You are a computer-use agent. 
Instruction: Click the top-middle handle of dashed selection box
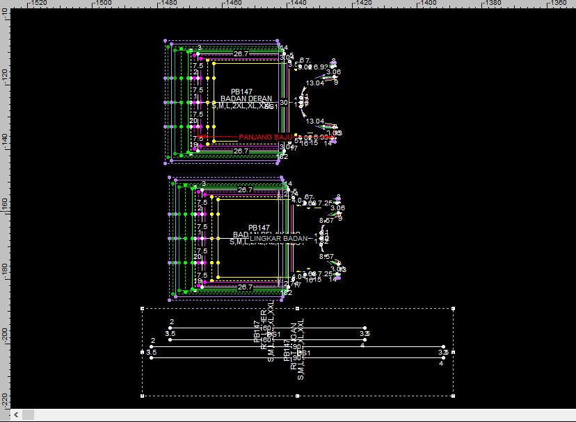298,308
